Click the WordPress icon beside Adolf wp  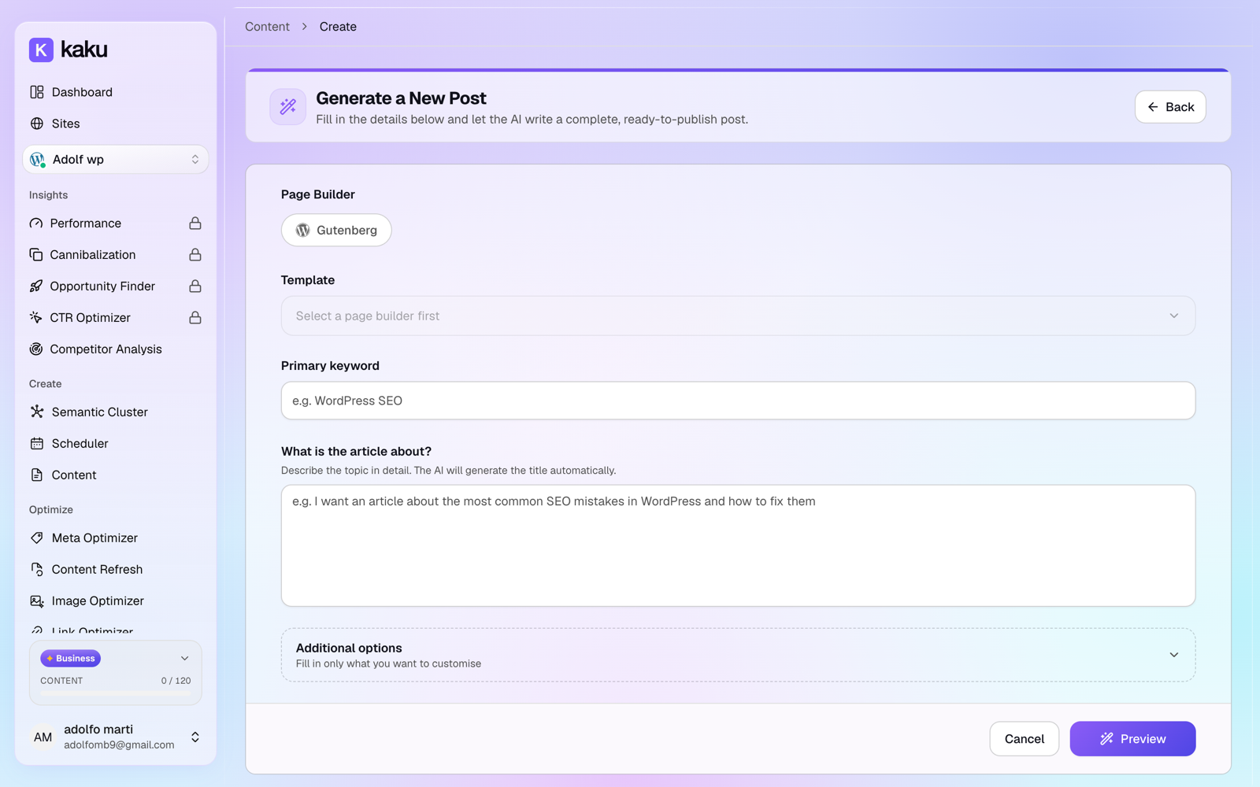37,160
